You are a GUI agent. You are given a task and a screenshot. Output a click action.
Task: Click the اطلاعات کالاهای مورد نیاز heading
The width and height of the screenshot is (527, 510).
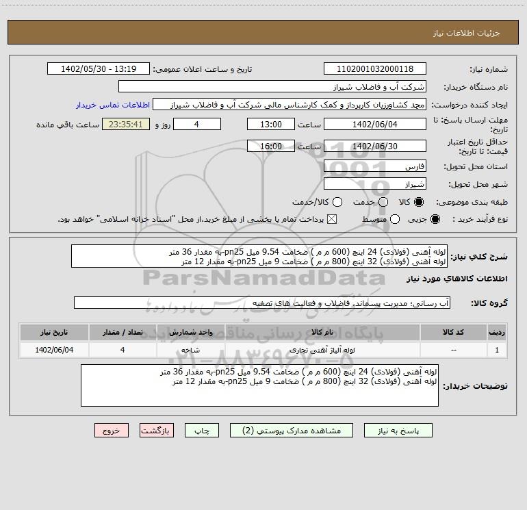pos(457,279)
